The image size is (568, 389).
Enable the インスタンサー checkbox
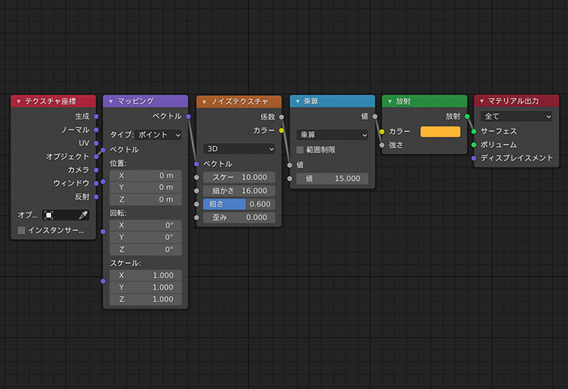point(21,231)
